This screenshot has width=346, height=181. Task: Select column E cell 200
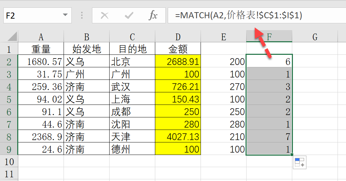[x=224, y=61]
